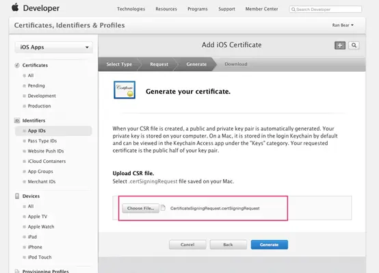Select Pending certificates
The width and height of the screenshot is (379, 273).
point(36,86)
